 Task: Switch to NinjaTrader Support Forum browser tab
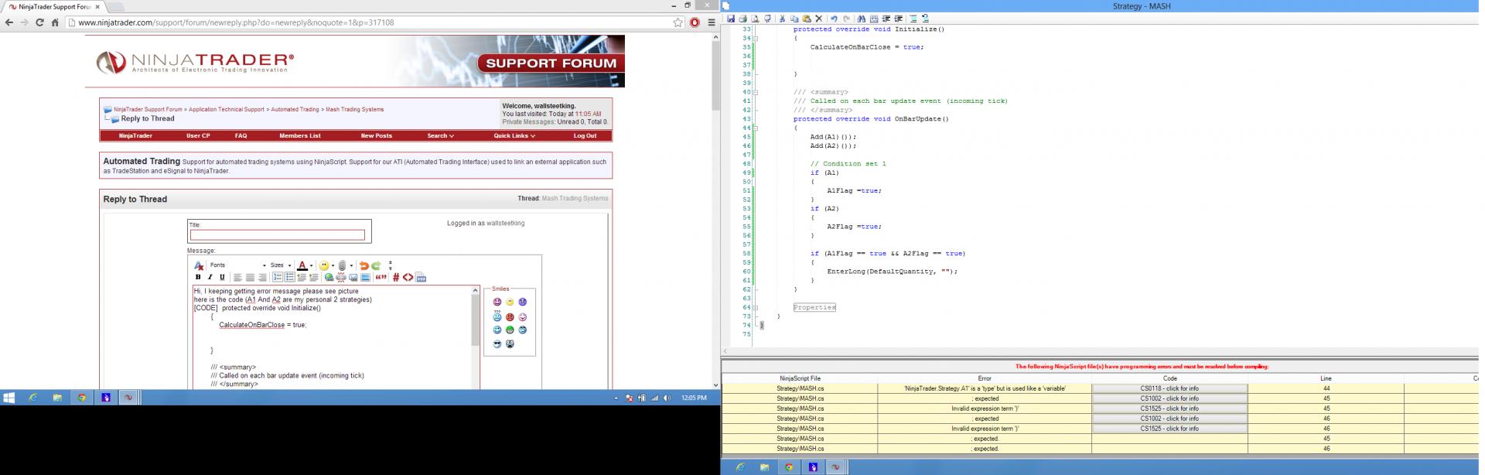tap(54, 7)
